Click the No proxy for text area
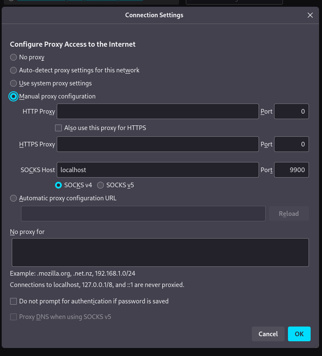322x356 pixels. tap(160, 252)
